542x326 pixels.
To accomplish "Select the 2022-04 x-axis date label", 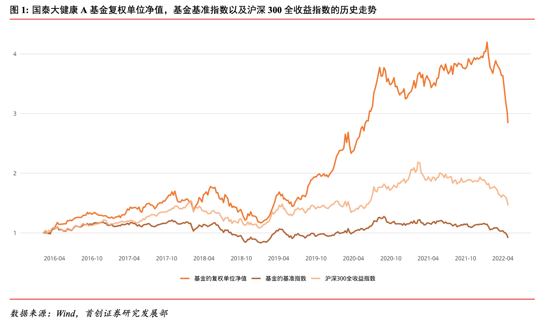I will tap(503, 258).
